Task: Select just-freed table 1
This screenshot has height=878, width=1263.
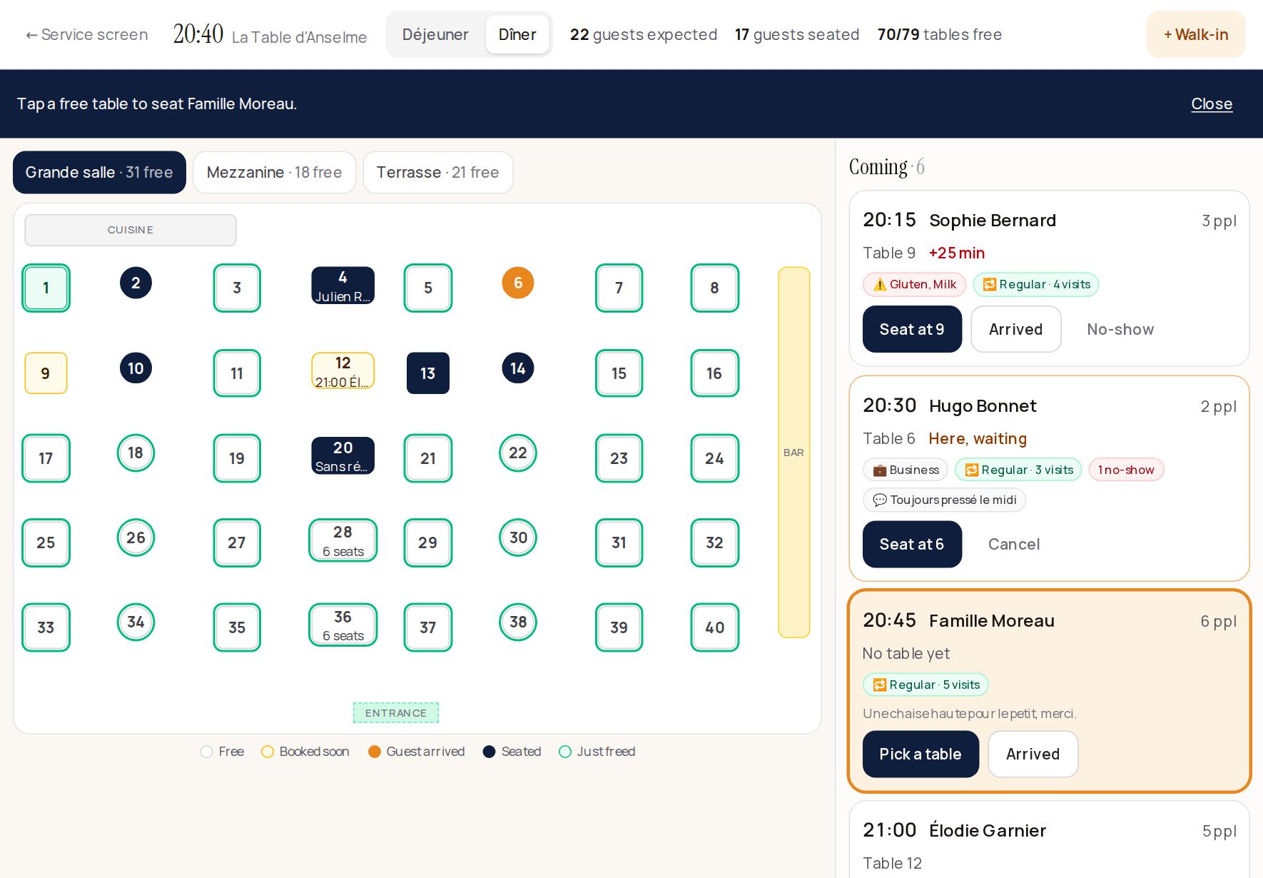Action: [46, 288]
